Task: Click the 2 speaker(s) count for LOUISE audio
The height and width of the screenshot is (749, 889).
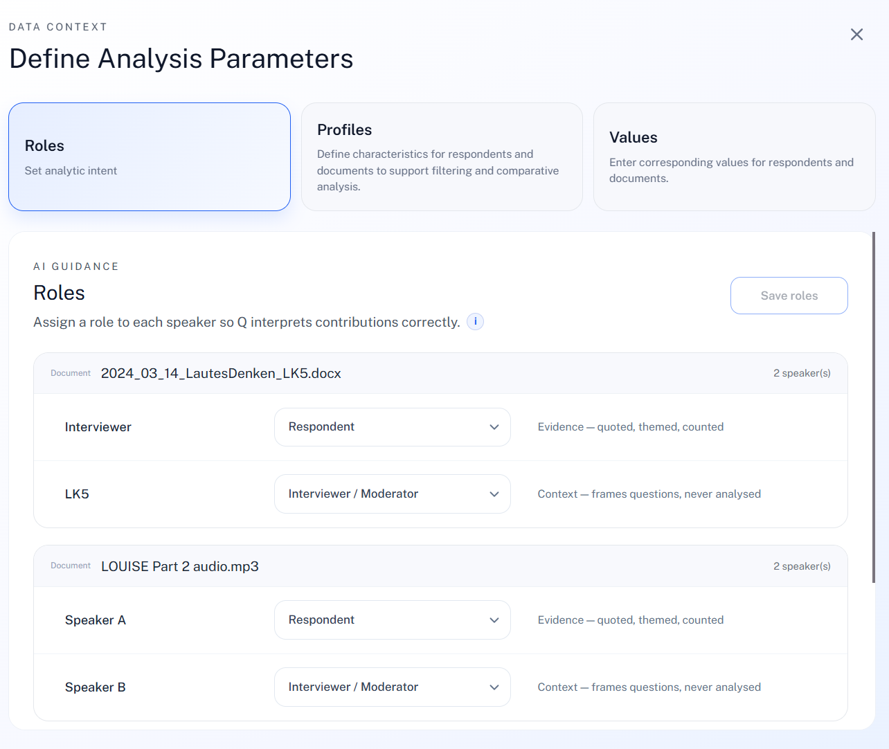Action: point(802,566)
